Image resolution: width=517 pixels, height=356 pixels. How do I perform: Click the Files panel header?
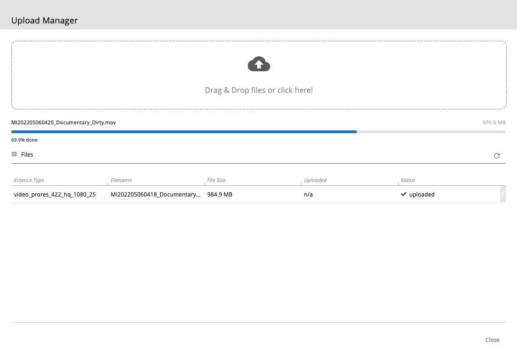27,154
